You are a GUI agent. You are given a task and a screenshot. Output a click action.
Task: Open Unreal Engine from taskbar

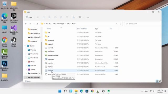point(103,91)
